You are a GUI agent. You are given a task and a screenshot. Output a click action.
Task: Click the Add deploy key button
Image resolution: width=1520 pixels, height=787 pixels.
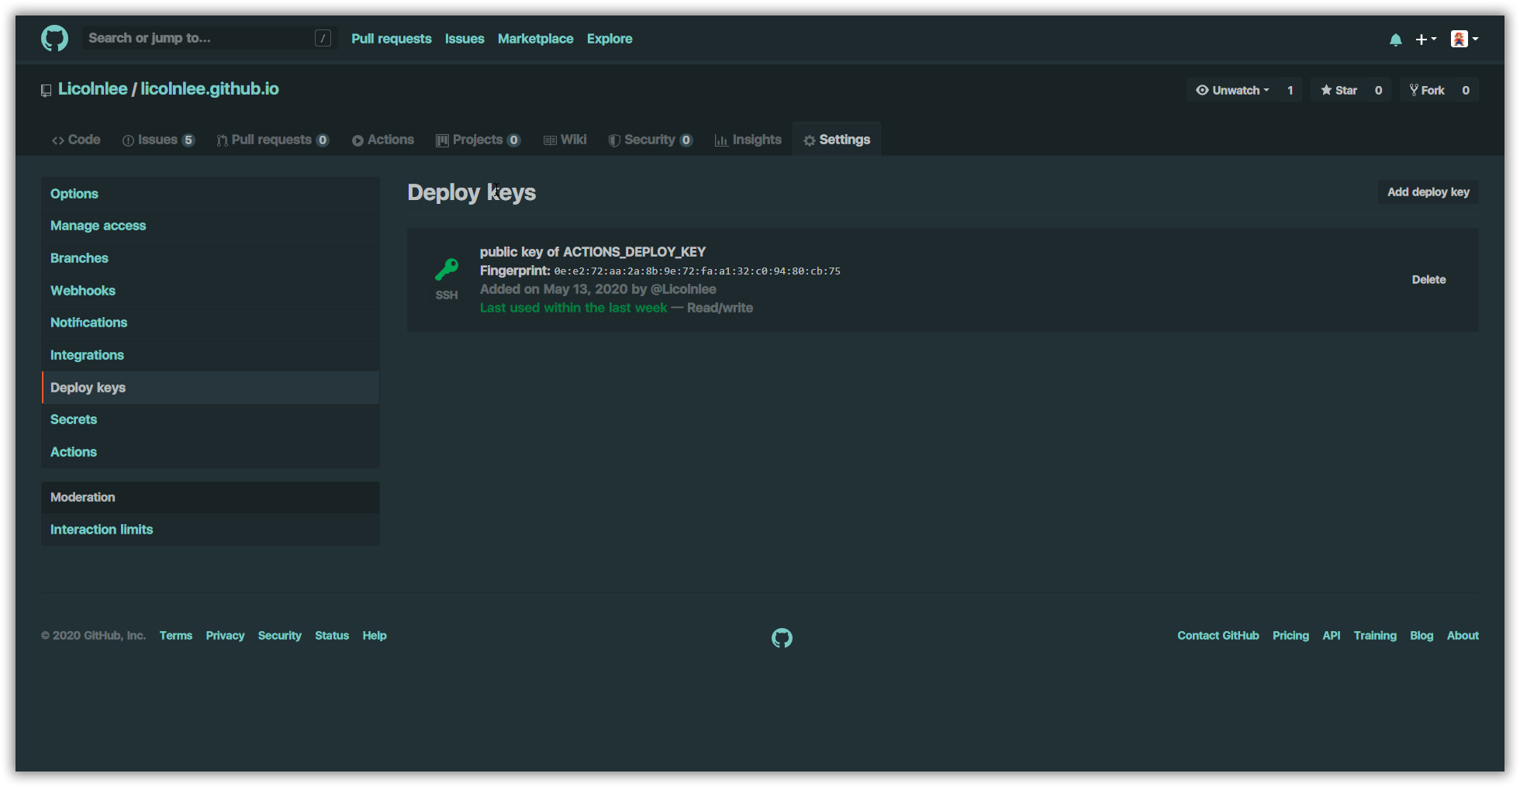point(1428,192)
